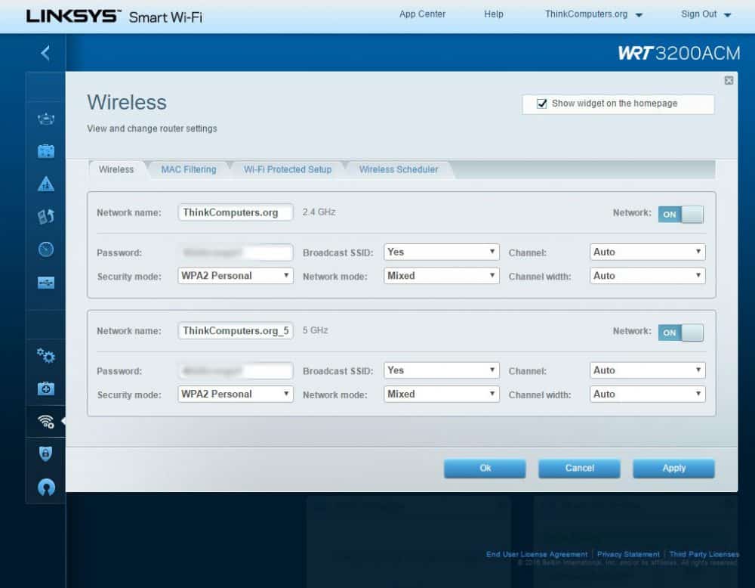Viewport: 755px width, 588px height.
Task: Select the Wireless Wi-Fi sidebar icon
Action: 46,421
